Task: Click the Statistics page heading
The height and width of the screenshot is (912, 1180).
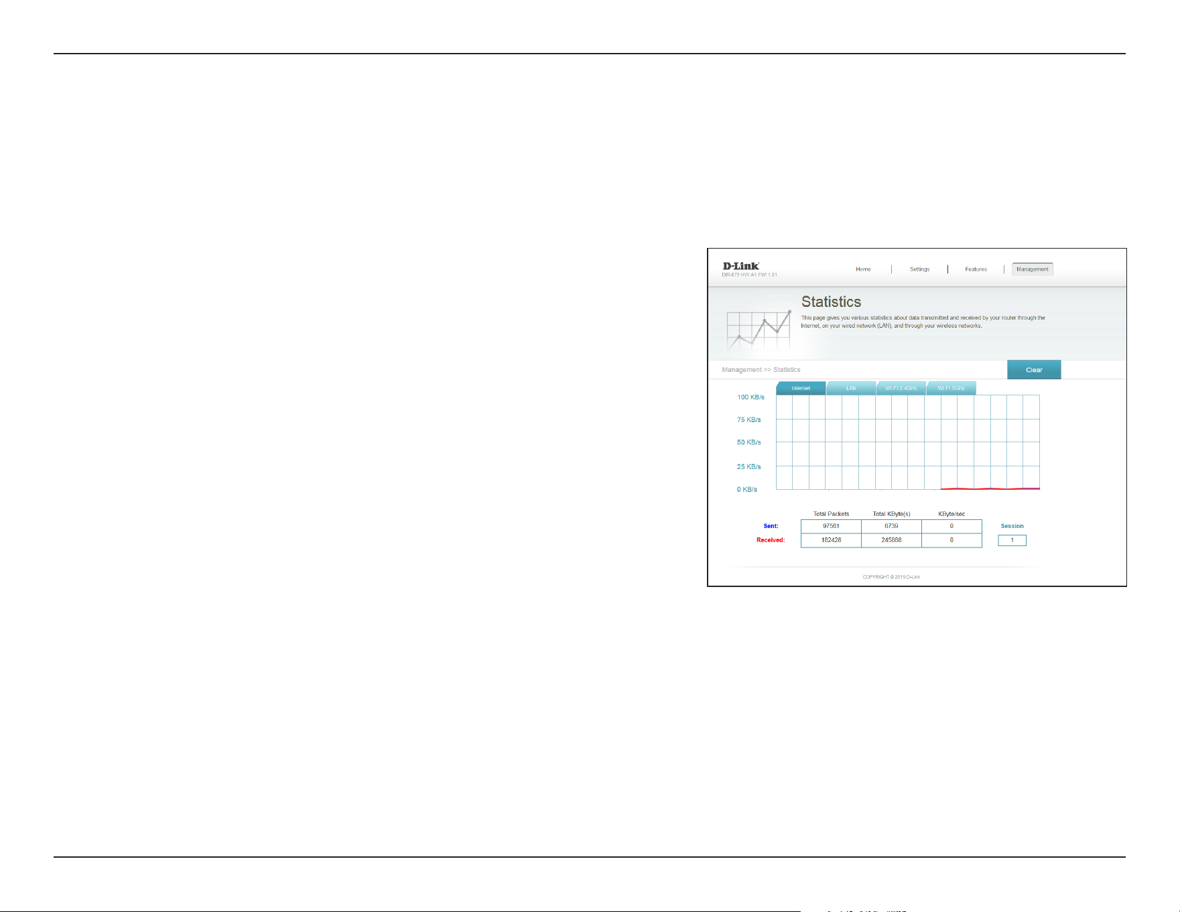Action: [831, 302]
